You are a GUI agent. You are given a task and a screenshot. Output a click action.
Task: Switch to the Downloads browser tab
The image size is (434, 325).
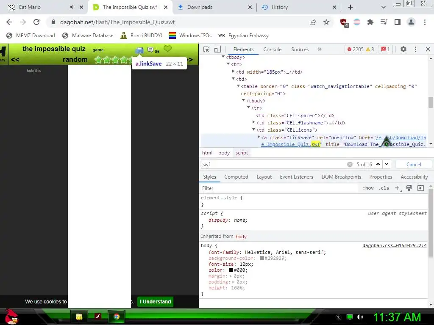point(215,7)
